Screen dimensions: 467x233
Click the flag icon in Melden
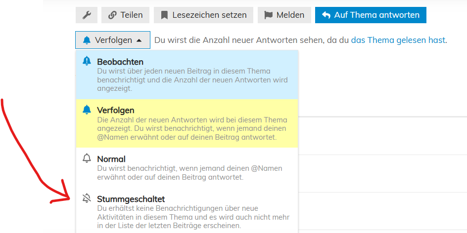(x=268, y=15)
